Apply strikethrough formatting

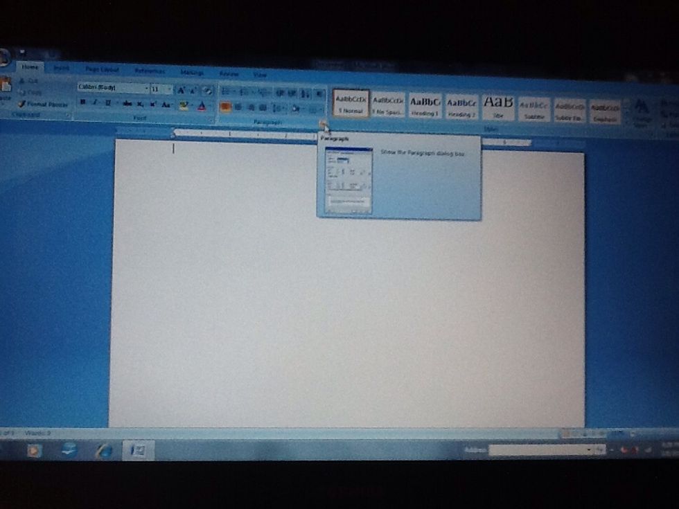point(127,104)
